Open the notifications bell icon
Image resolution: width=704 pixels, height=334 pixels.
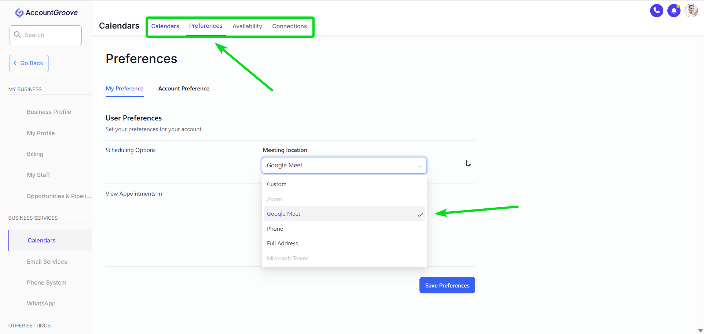674,11
